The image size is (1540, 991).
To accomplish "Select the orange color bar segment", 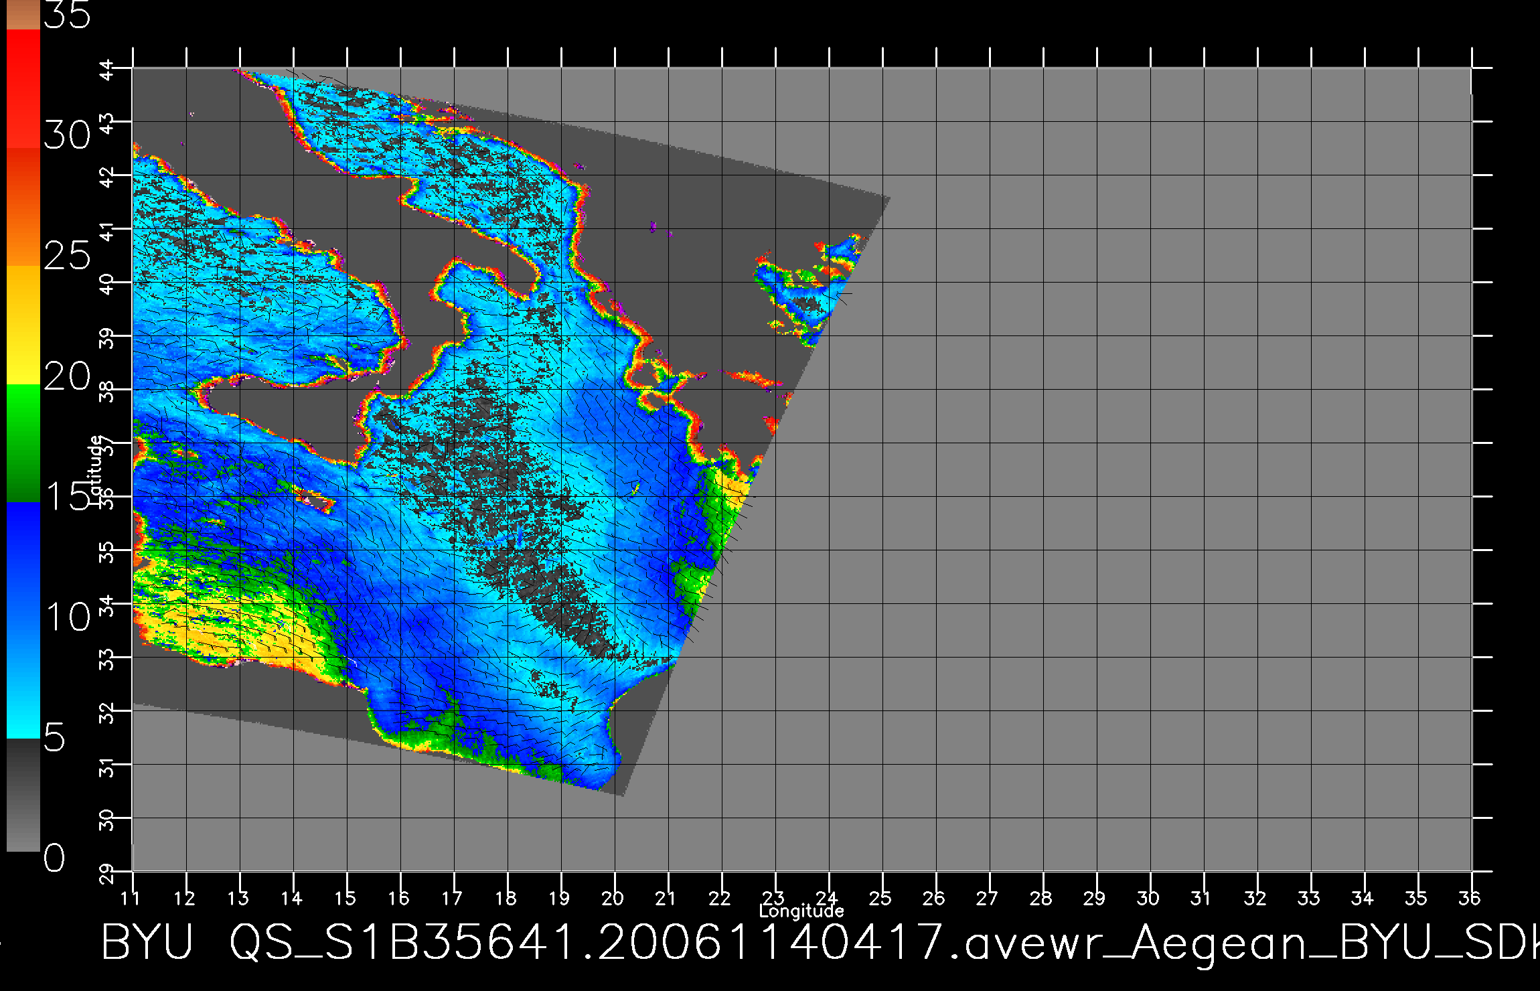I will (x=23, y=207).
